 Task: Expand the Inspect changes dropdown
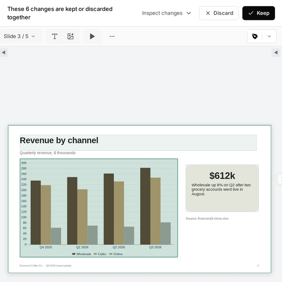[x=166, y=13]
